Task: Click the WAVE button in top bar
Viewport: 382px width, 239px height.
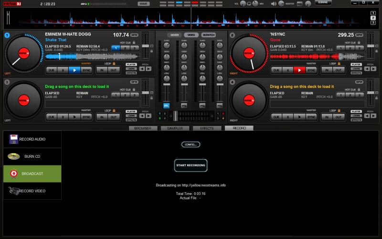Action: pyautogui.click(x=144, y=4)
